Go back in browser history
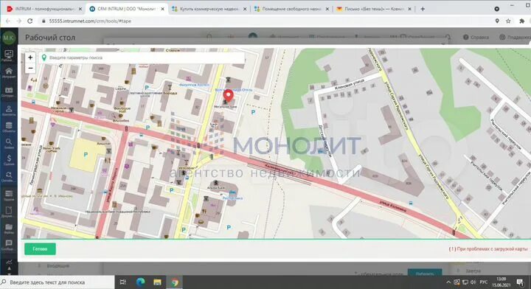Image resolution: width=531 pixels, height=289 pixels. pyautogui.click(x=8, y=21)
